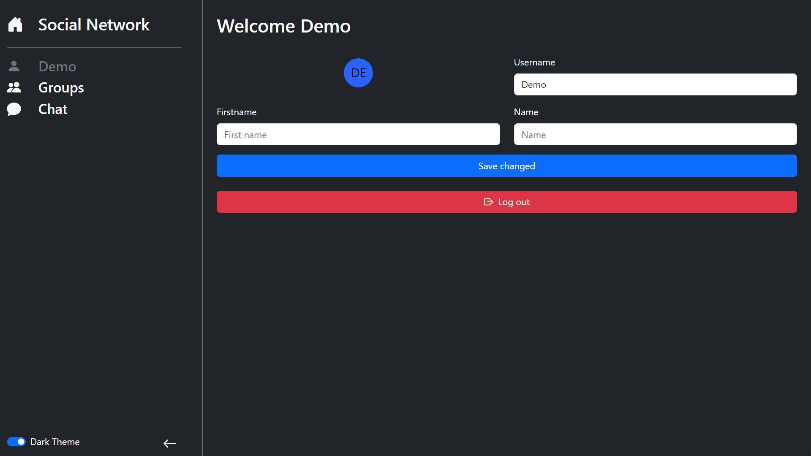Click the Dark Theme label text
Screen dimensions: 811x456
point(55,442)
